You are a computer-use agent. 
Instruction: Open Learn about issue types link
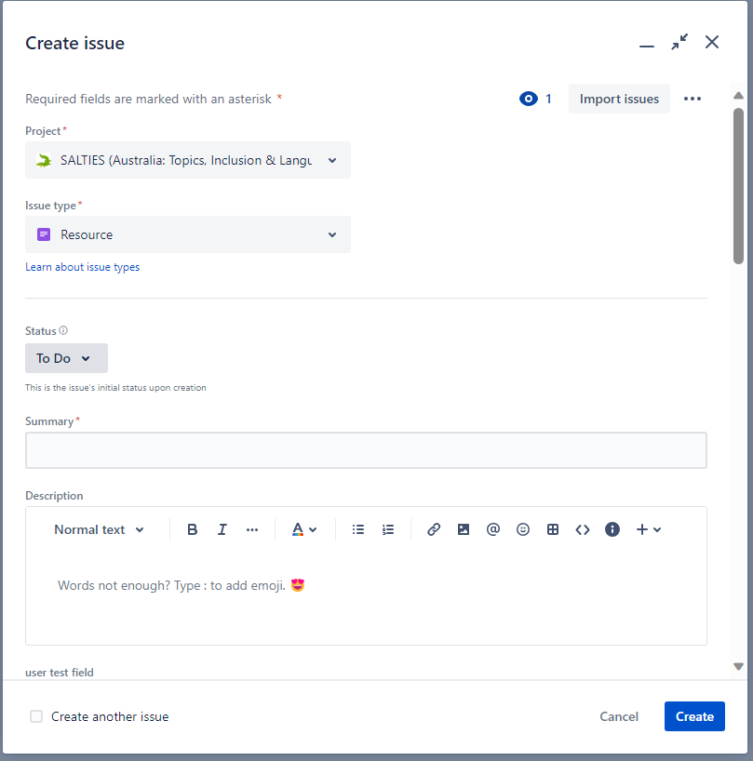(83, 267)
